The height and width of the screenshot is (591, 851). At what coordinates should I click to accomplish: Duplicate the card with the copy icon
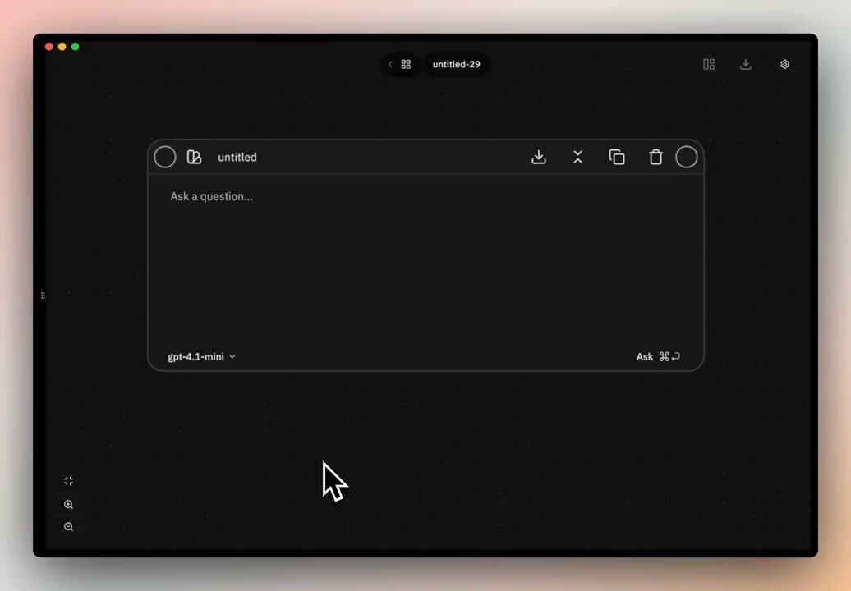(617, 157)
